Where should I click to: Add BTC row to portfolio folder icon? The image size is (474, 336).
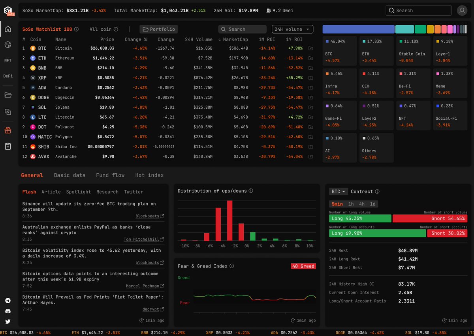click(x=310, y=48)
